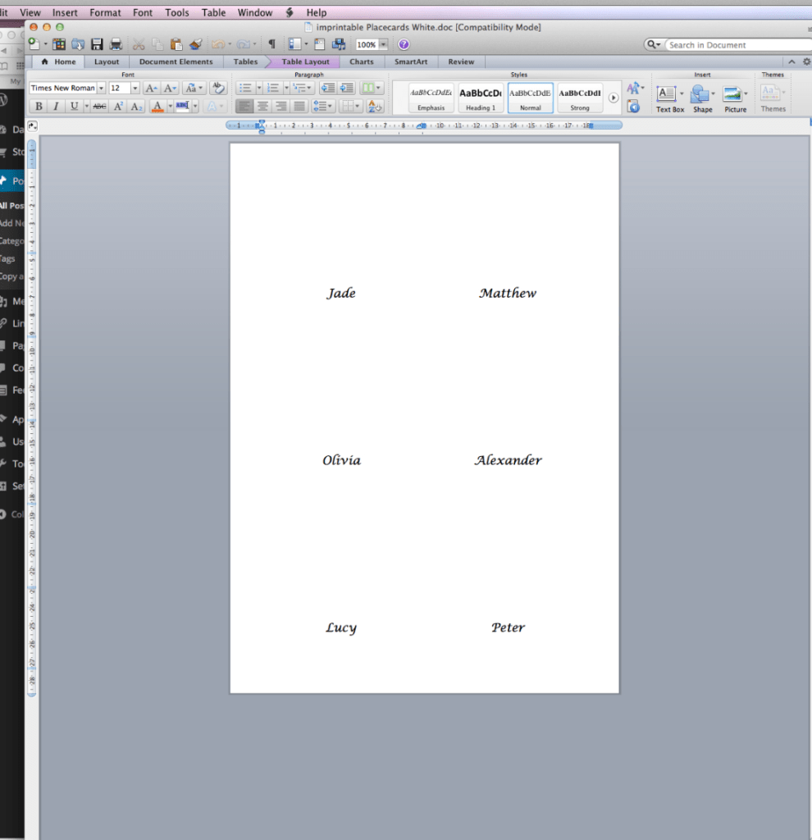This screenshot has height=840, width=812.
Task: Apply the Emphasis style
Action: tap(431, 98)
